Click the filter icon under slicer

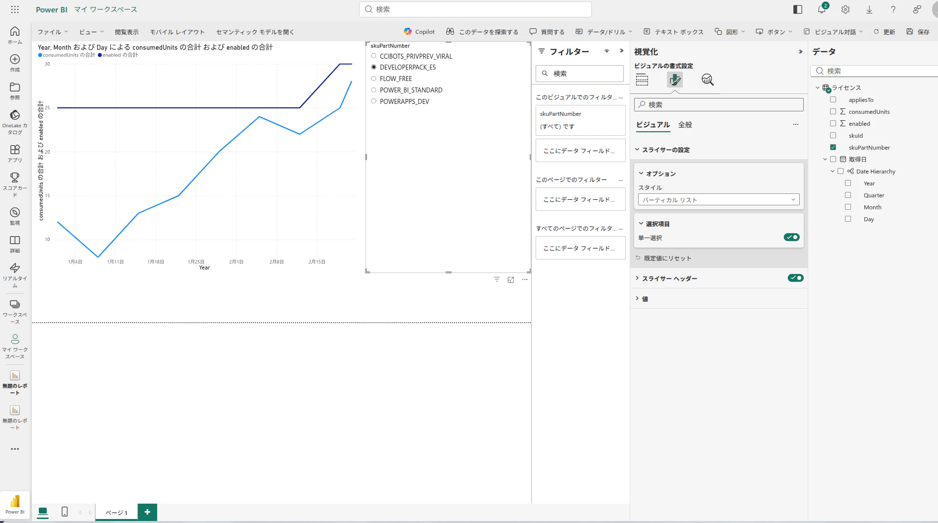[497, 279]
